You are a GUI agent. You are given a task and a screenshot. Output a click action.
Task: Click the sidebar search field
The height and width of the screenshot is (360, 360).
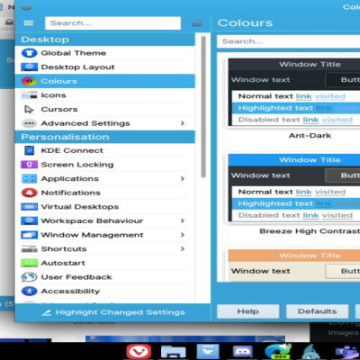click(x=112, y=23)
